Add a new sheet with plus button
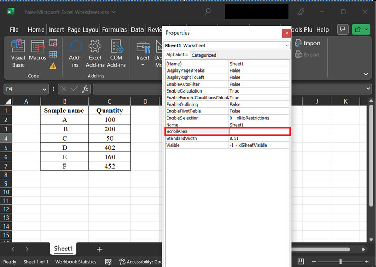Image resolution: width=376 pixels, height=267 pixels. [x=99, y=249]
